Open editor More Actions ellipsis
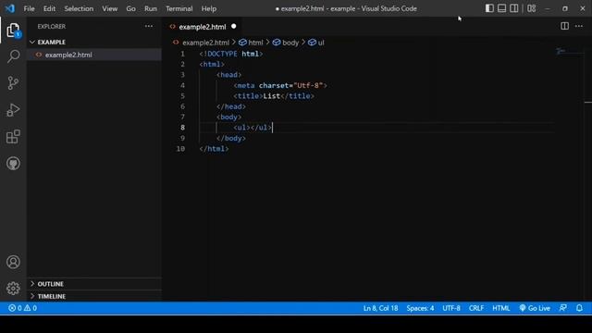Screen dimensions: 592x333 [579, 26]
